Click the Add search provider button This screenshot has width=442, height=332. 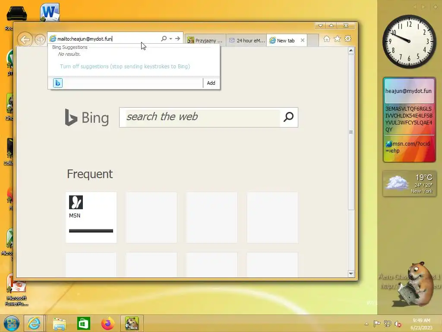point(211,83)
